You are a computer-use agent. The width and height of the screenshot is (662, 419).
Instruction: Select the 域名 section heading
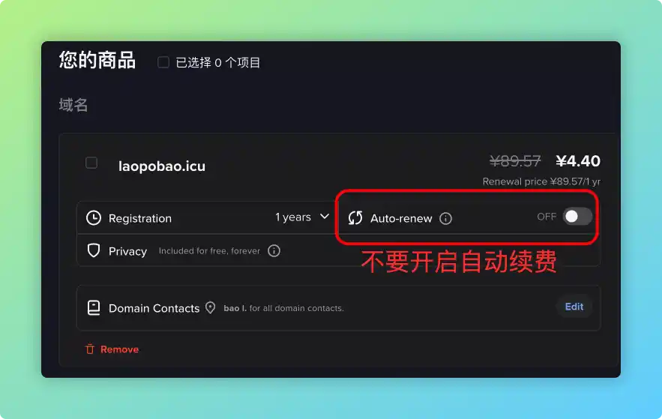coord(73,105)
